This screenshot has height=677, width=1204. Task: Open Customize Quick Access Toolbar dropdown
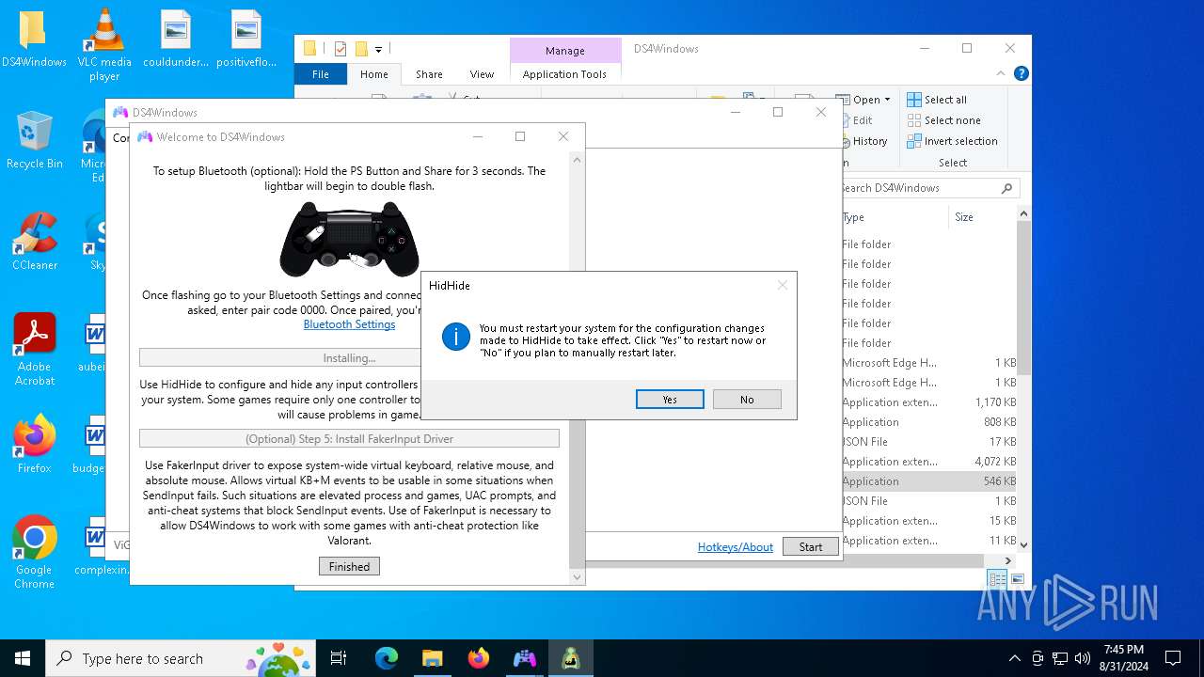378,49
